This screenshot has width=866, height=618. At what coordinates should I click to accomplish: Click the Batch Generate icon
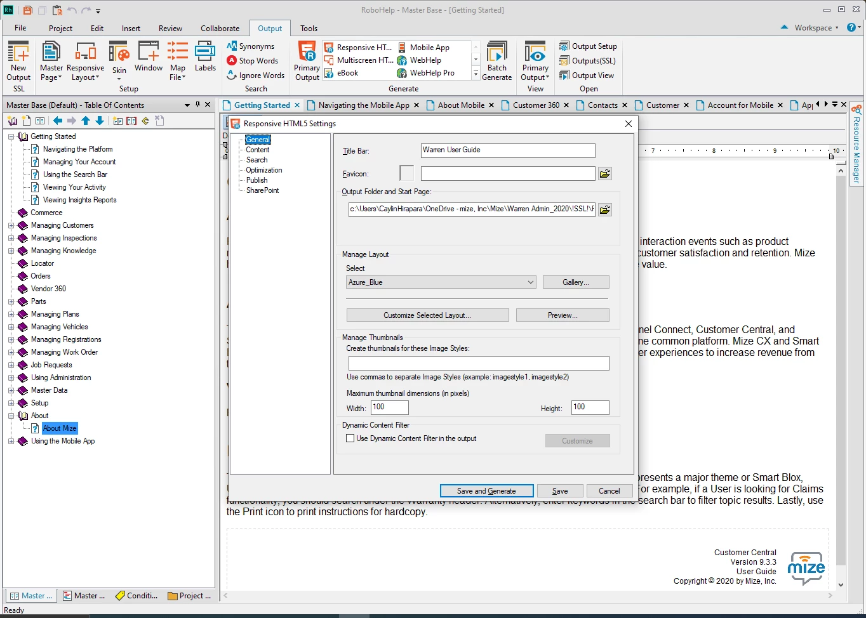pyautogui.click(x=497, y=61)
